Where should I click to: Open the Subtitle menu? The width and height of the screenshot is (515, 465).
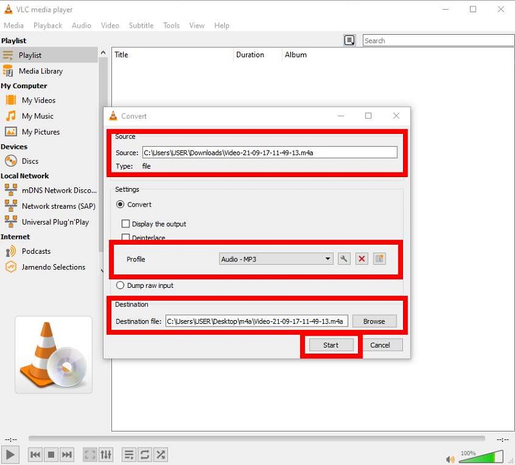coord(141,25)
